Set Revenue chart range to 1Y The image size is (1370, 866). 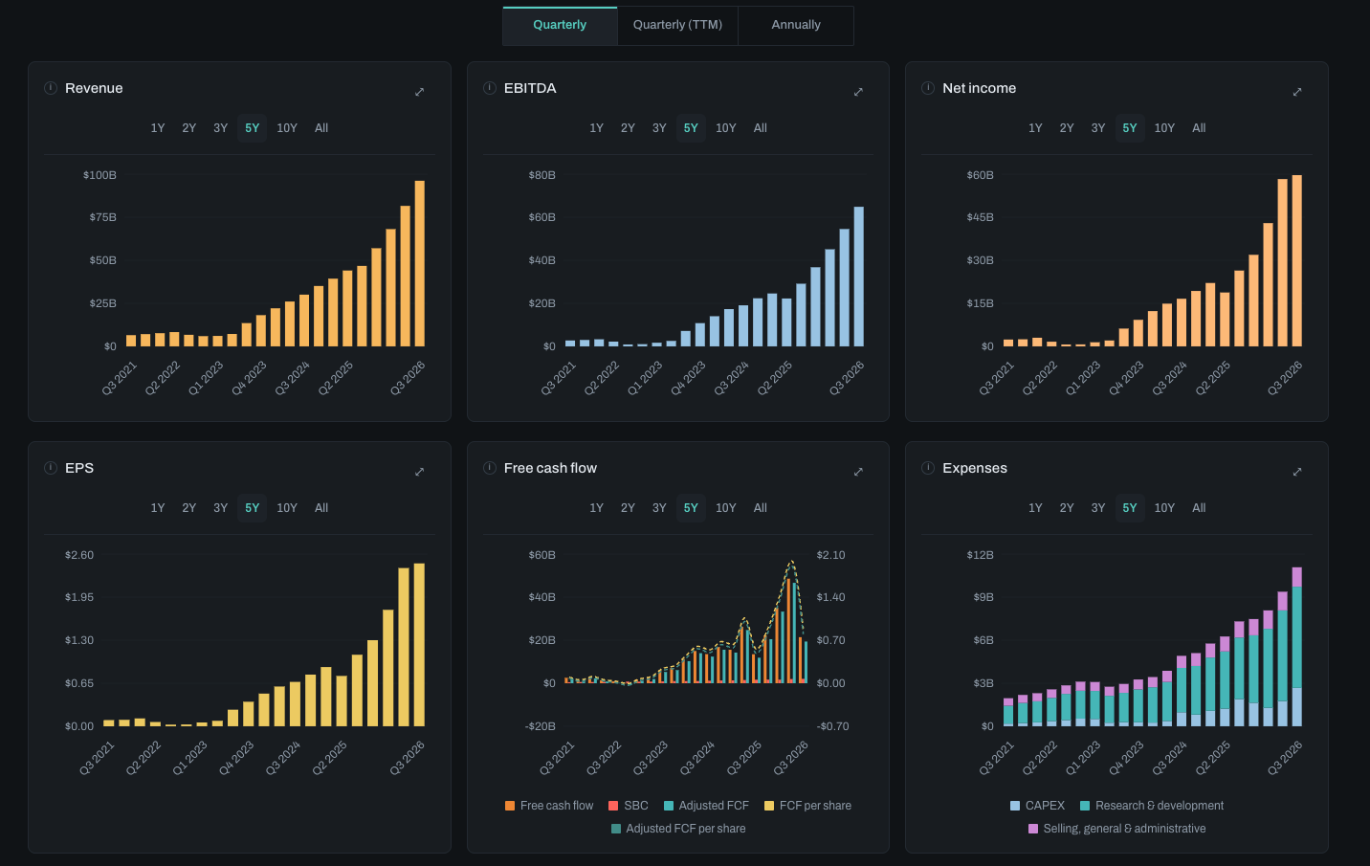point(158,128)
